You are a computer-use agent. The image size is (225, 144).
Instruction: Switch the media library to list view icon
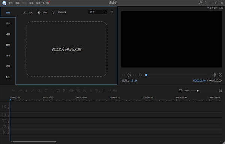[x=111, y=12]
